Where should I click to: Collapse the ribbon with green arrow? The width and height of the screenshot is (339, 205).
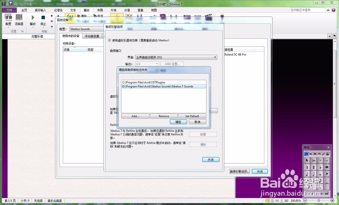pyautogui.click(x=328, y=10)
